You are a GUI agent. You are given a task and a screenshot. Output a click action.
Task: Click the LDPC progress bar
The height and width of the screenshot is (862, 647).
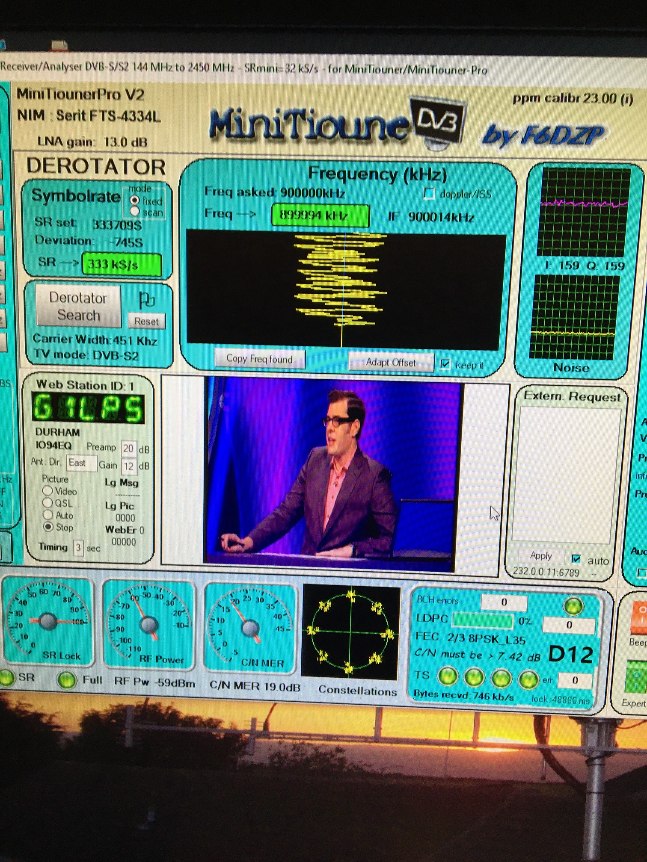click(x=482, y=620)
